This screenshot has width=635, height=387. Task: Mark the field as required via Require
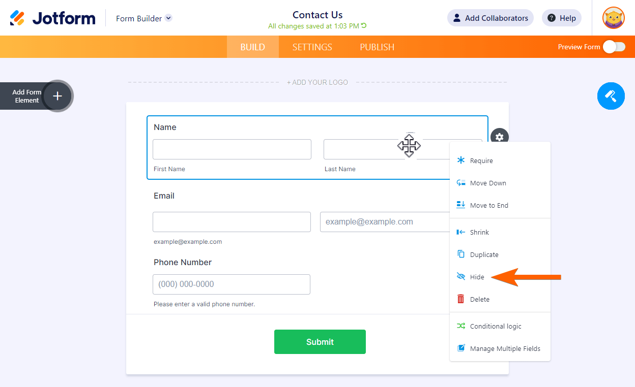tap(481, 160)
